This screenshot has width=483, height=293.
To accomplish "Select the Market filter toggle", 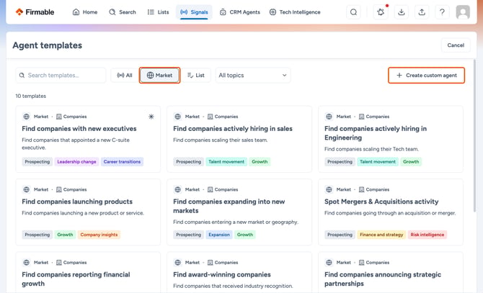I will pos(159,76).
